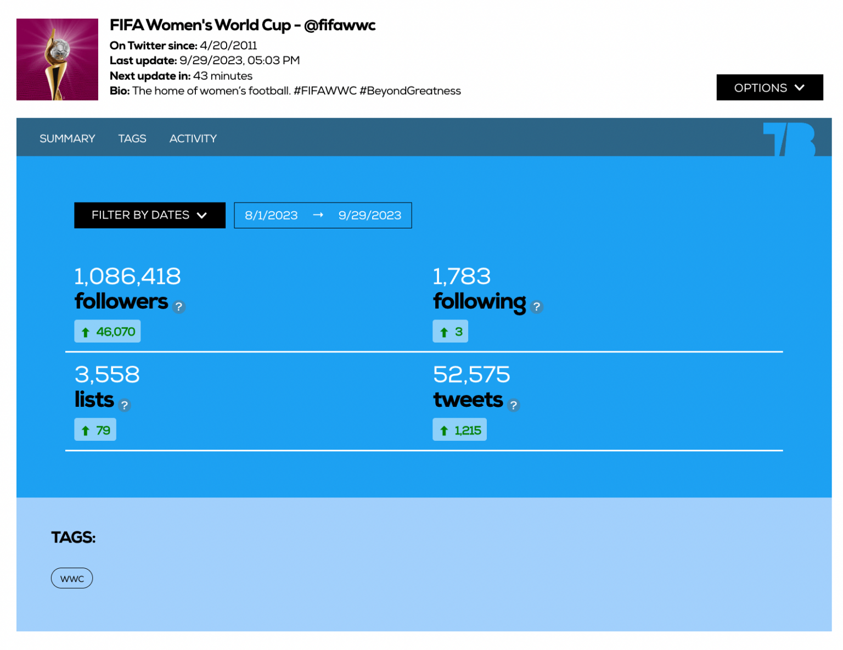Click the tweets help question mark
The width and height of the screenshot is (843, 650).
(x=514, y=406)
